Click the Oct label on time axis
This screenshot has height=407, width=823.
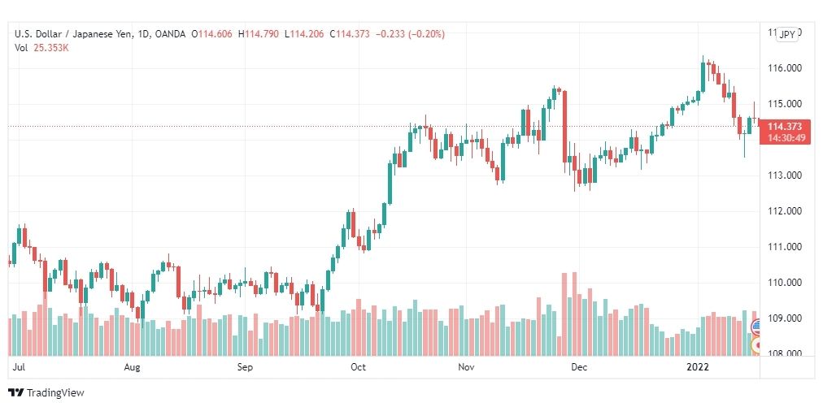(x=359, y=367)
